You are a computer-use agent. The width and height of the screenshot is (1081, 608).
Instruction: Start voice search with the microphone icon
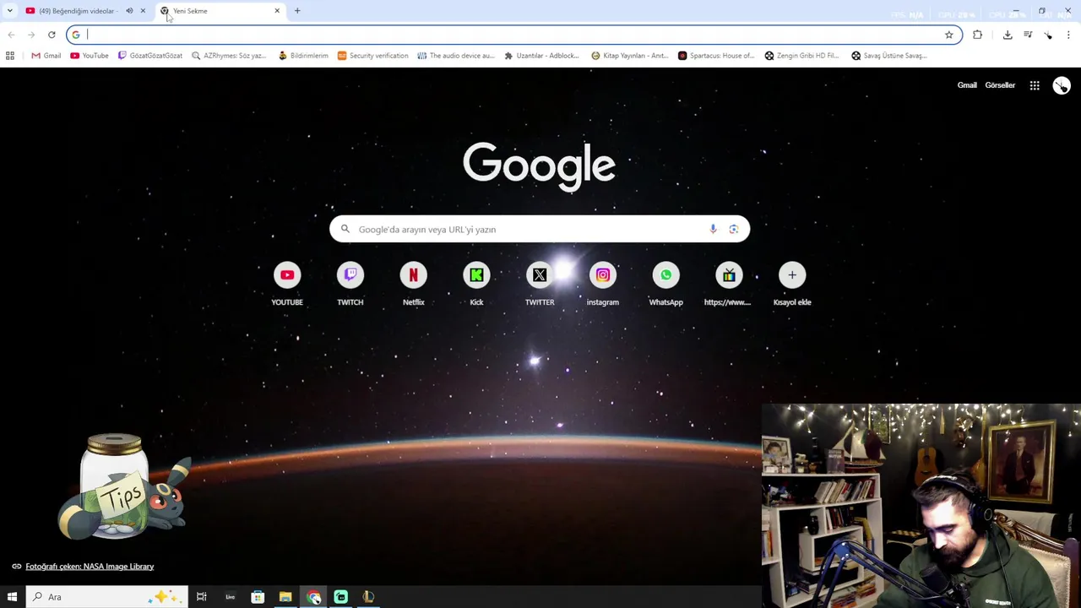click(x=713, y=229)
